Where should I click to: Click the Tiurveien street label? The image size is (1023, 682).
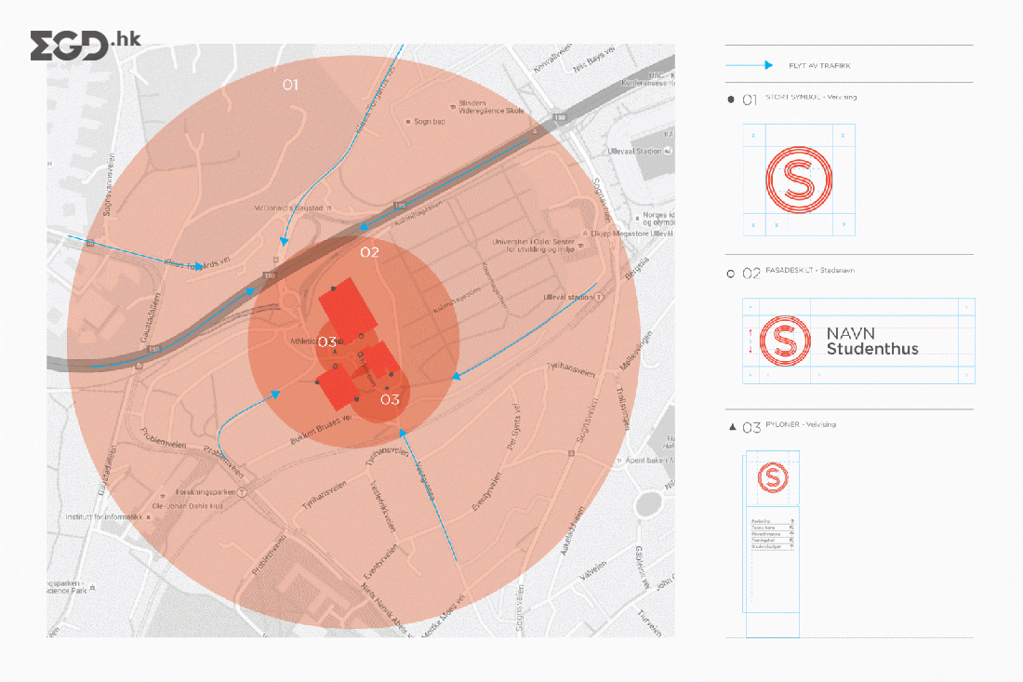(649, 623)
